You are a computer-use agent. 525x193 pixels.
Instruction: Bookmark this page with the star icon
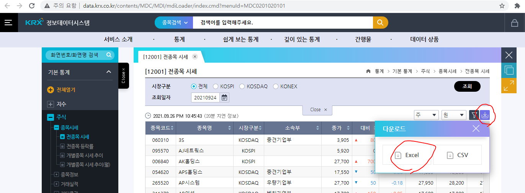click(502, 6)
